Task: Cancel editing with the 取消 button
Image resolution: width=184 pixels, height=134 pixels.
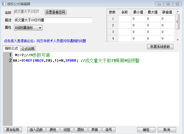Action: 167,130
